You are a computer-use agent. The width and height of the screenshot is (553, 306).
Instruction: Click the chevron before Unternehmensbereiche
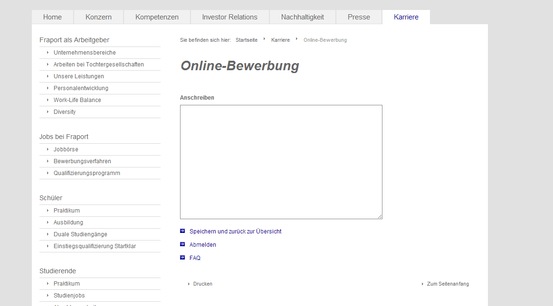[x=48, y=53]
